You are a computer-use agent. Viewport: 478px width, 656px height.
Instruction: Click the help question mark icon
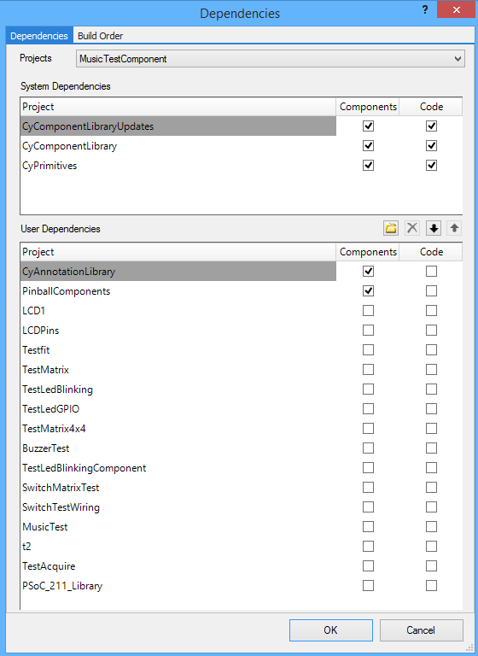coord(425,9)
